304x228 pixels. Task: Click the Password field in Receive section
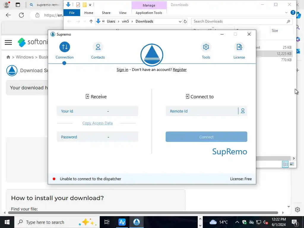click(97, 137)
